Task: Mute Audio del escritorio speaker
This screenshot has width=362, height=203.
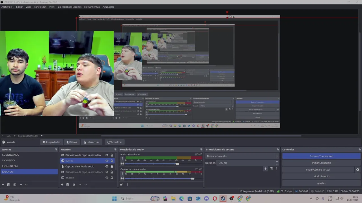Action: (x=122, y=164)
